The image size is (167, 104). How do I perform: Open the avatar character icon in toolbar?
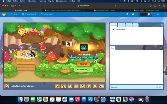[89, 86]
